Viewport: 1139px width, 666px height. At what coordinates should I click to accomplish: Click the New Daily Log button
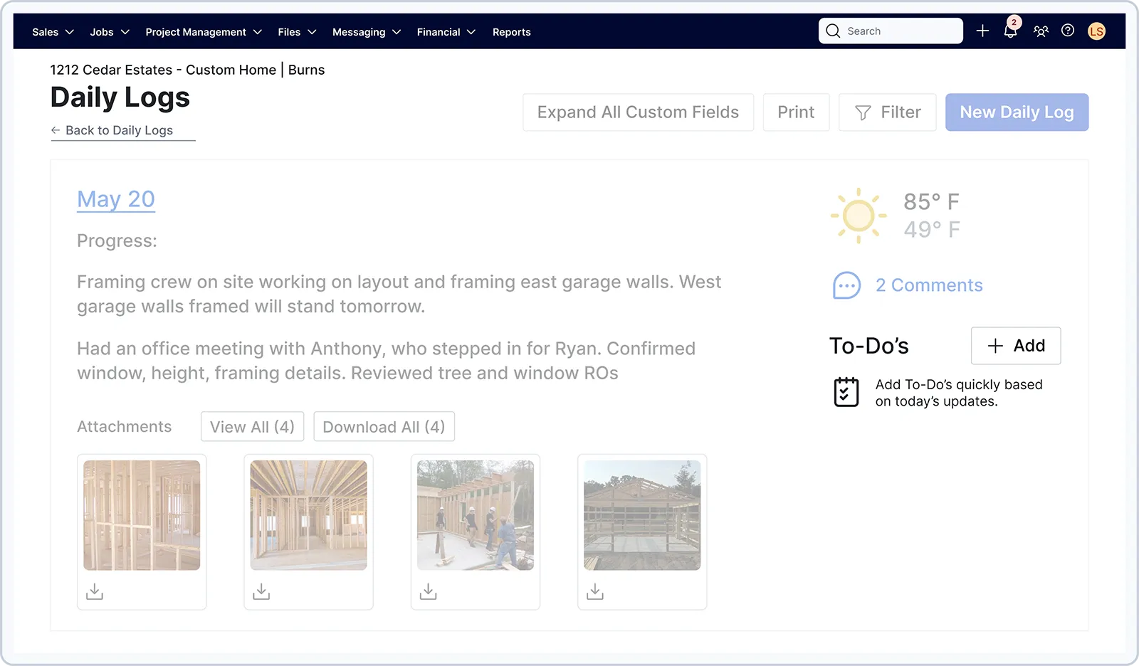pos(1017,112)
